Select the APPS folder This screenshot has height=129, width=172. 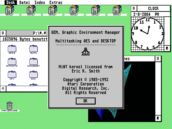(12, 49)
